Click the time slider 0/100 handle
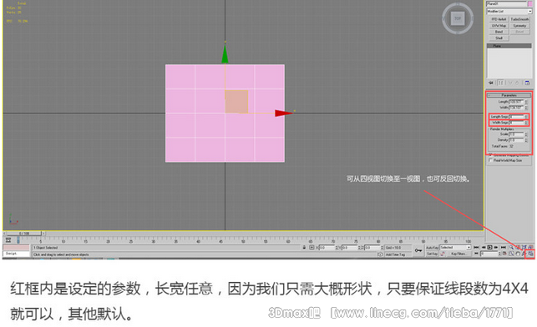 coord(24,234)
